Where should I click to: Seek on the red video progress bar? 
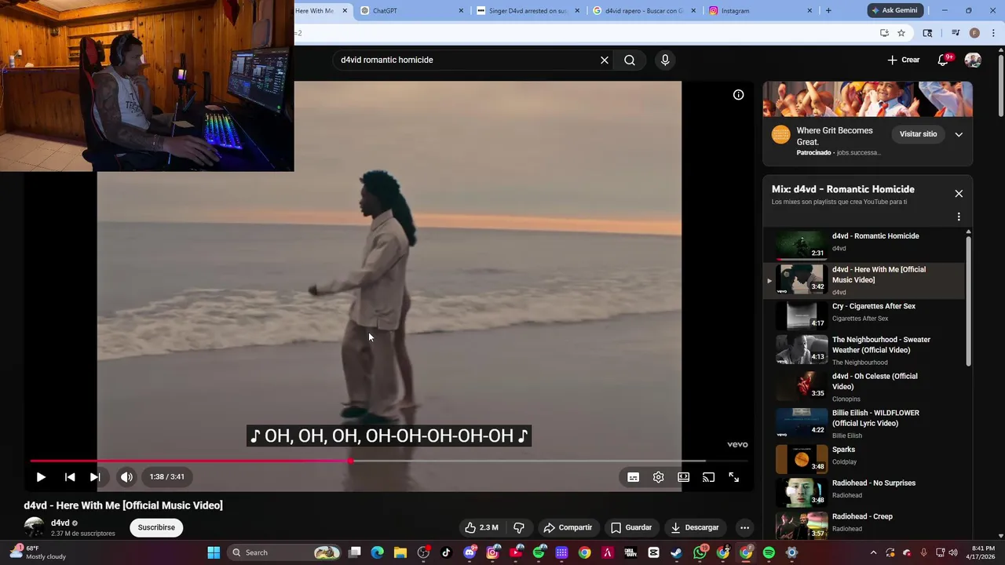click(x=389, y=461)
